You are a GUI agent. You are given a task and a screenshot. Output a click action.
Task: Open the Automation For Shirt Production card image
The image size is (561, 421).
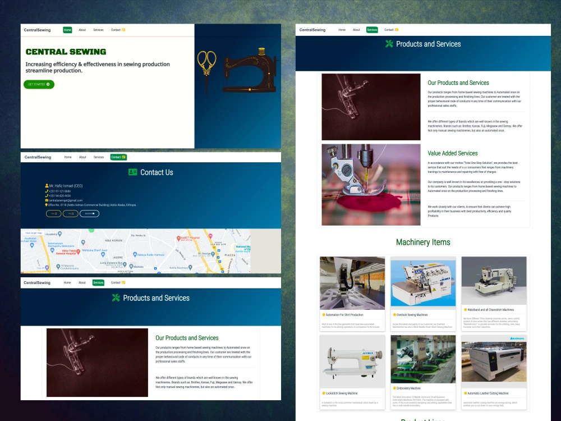(352, 283)
